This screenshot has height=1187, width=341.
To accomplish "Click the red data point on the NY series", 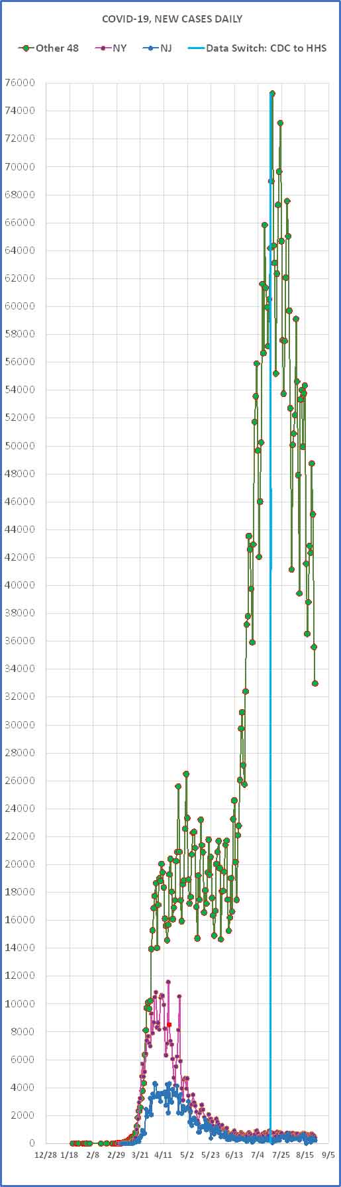I will click(x=170, y=1043).
